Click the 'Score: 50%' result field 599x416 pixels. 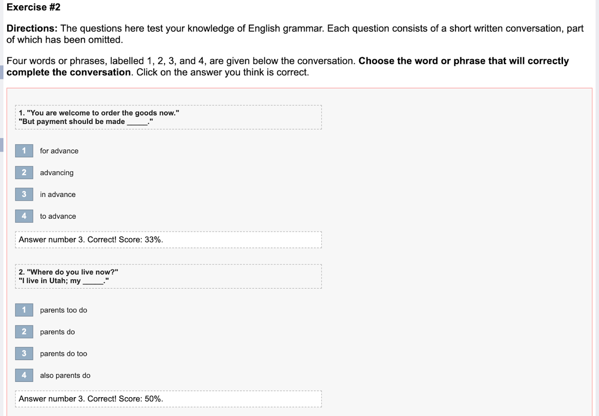tap(168, 398)
